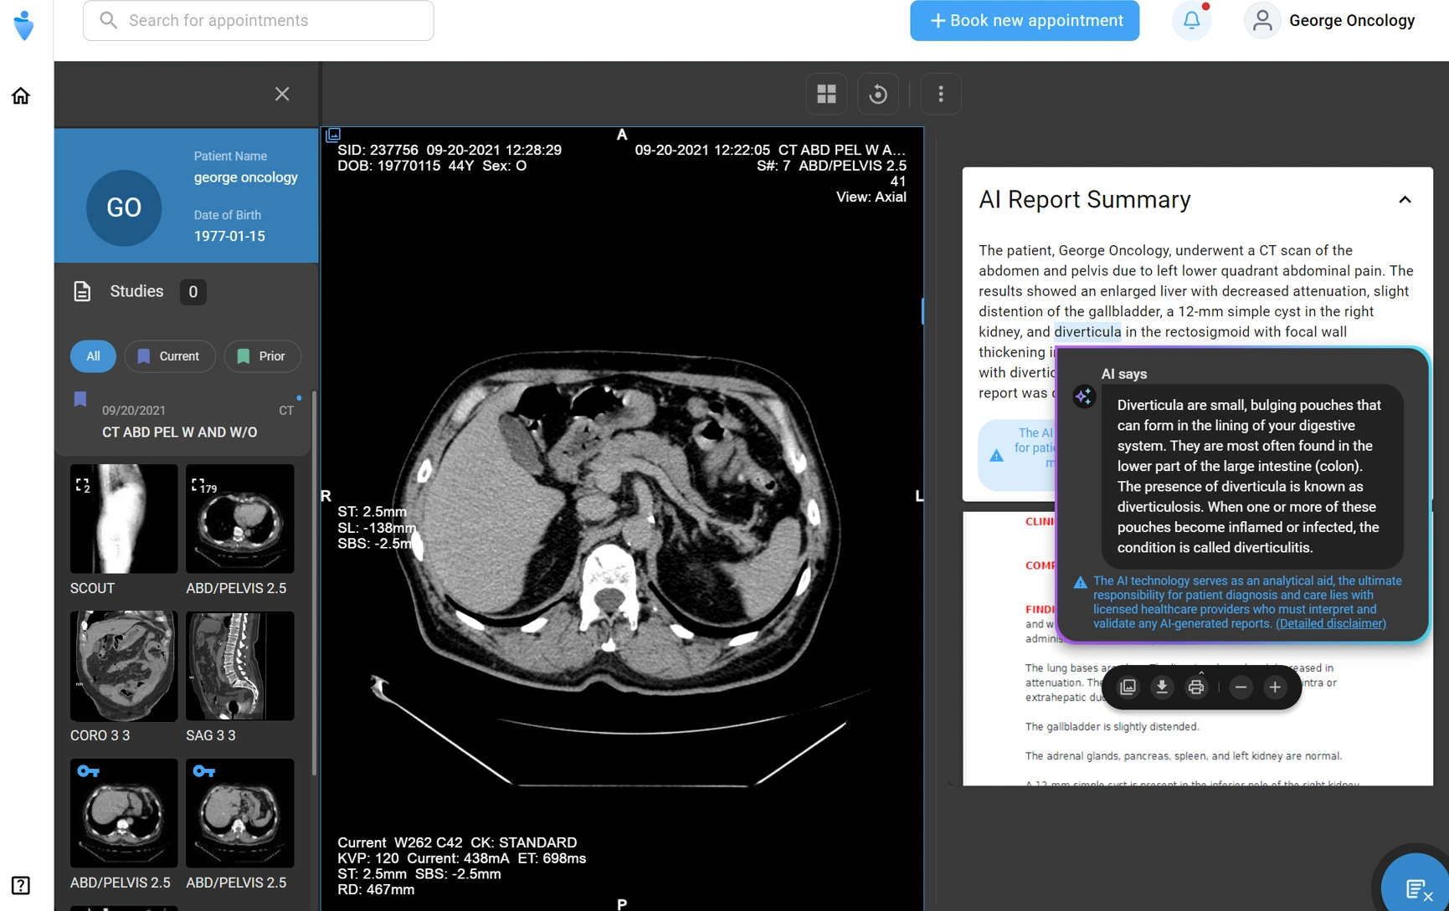Open the SCOUT series thumbnail
Image resolution: width=1449 pixels, height=911 pixels.
tap(124, 519)
